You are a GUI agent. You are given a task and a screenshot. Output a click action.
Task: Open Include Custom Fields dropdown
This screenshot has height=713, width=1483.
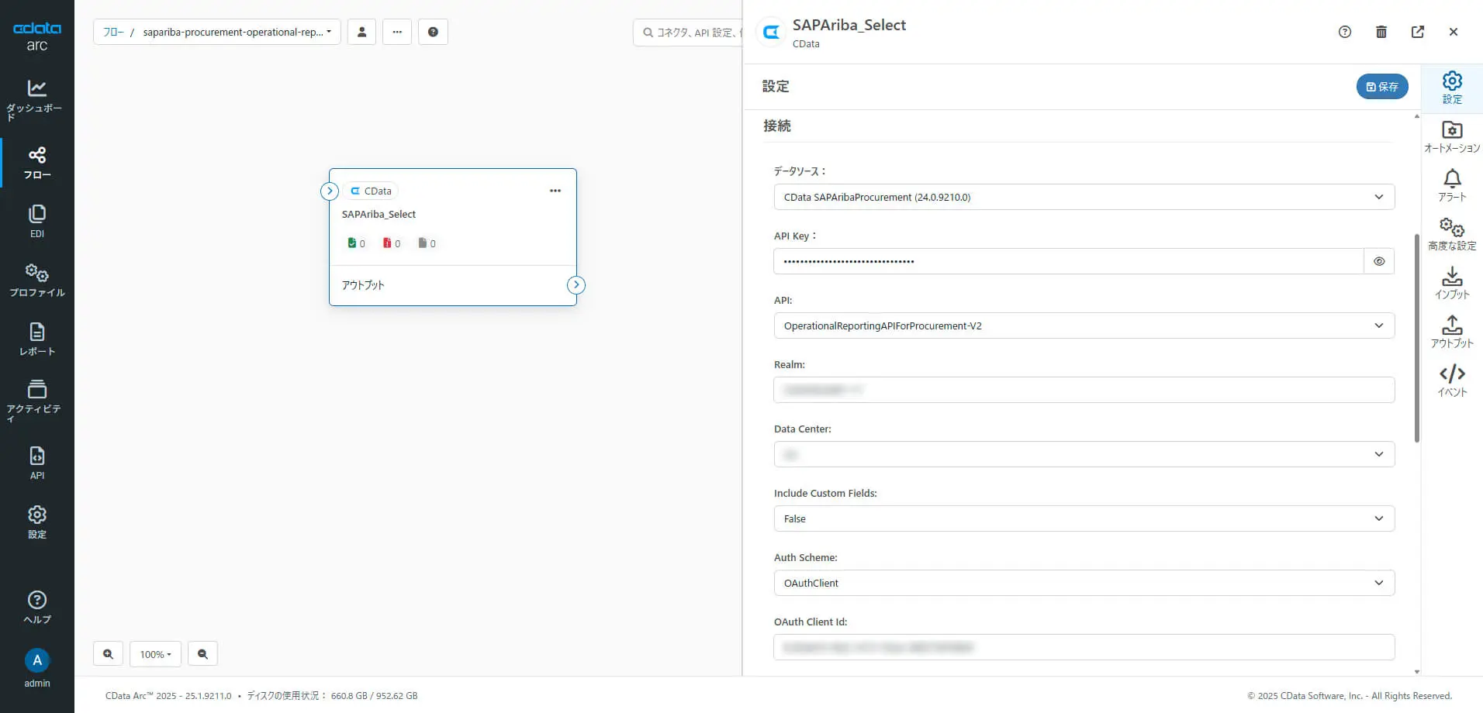(x=1084, y=518)
